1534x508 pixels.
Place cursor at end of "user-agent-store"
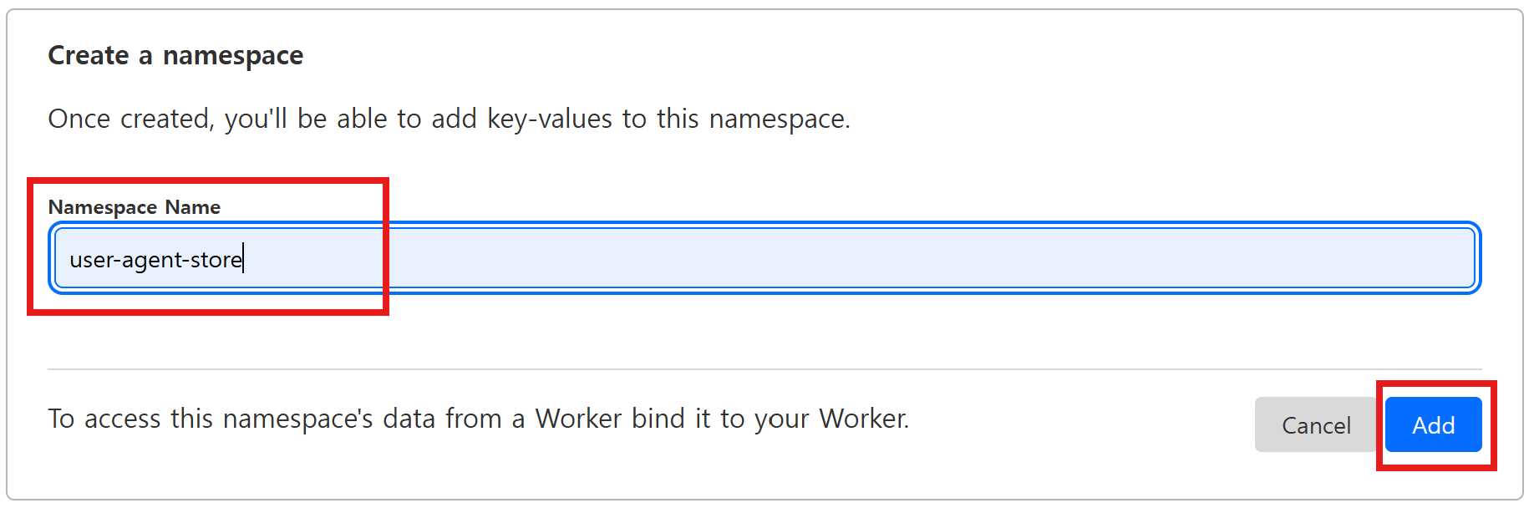pos(243,260)
